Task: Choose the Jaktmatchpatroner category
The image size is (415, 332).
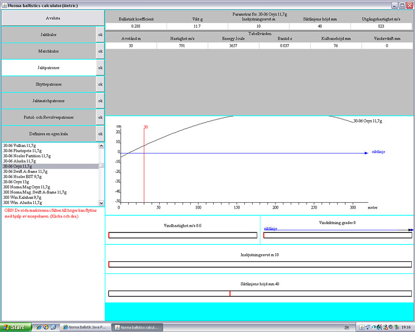Action: [x=49, y=101]
